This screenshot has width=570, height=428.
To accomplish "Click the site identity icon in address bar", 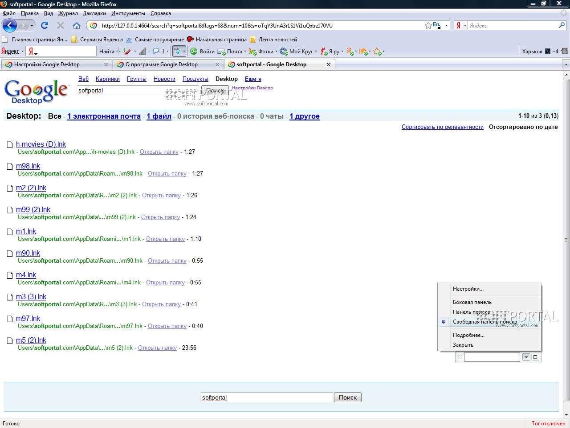I will click(94, 25).
